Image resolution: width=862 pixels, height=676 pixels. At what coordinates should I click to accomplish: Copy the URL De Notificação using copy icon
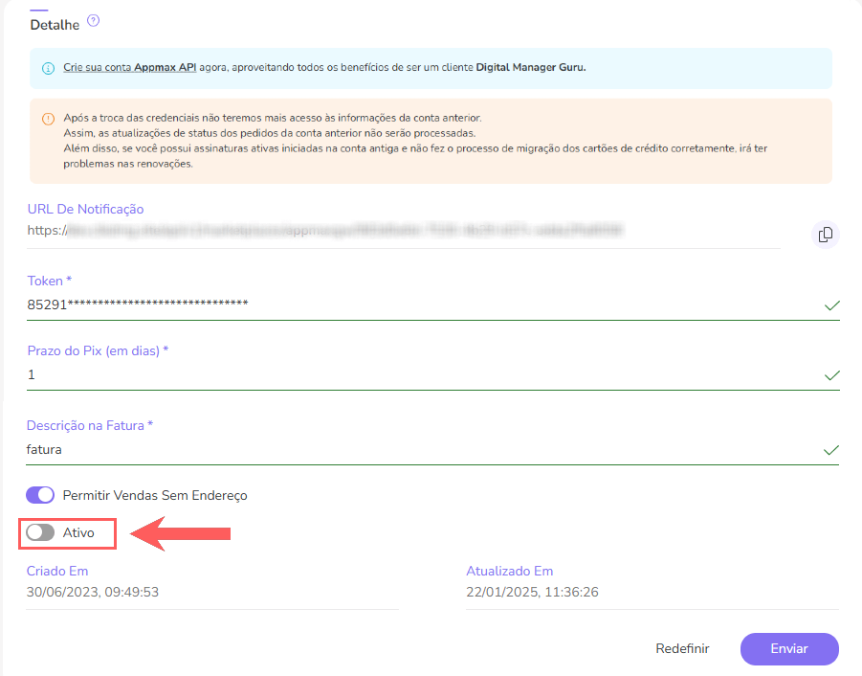tap(825, 235)
